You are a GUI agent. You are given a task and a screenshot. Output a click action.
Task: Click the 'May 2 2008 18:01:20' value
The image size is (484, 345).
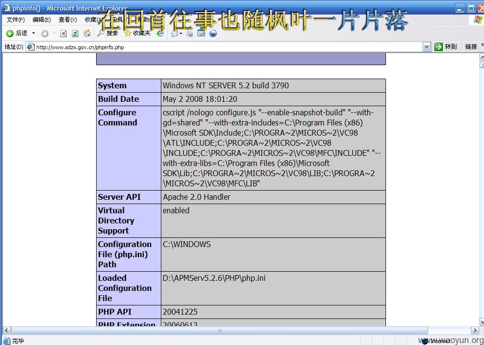(200, 99)
